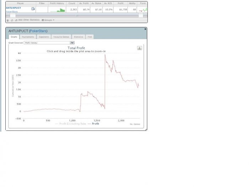This screenshot has width=249, height=187.
Task: Click the $7.16 average stake cell
Action: pos(96,10)
